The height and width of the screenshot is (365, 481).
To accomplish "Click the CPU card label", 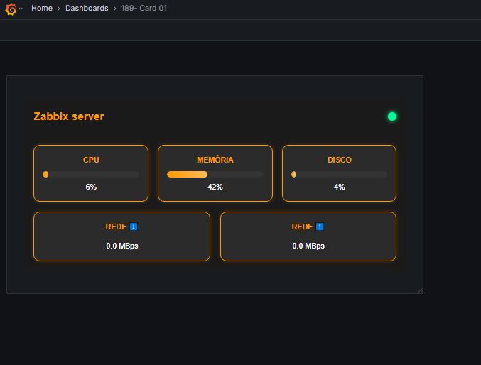I will (91, 160).
